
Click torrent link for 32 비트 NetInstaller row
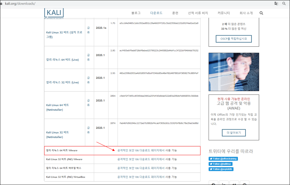[x=88, y=130]
